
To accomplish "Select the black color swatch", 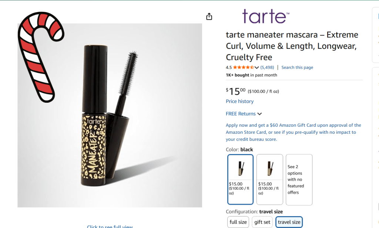I will pos(241,179).
